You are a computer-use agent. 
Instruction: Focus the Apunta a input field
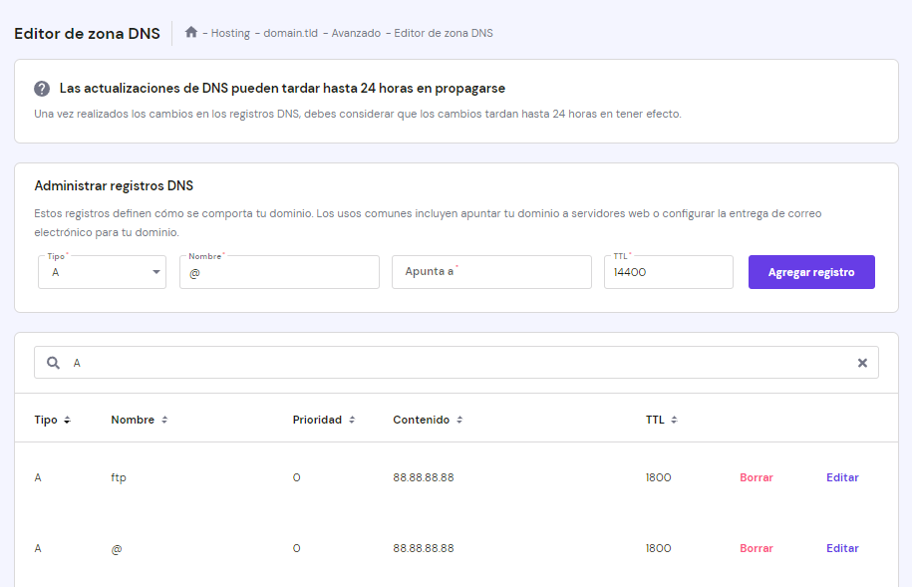(491, 272)
